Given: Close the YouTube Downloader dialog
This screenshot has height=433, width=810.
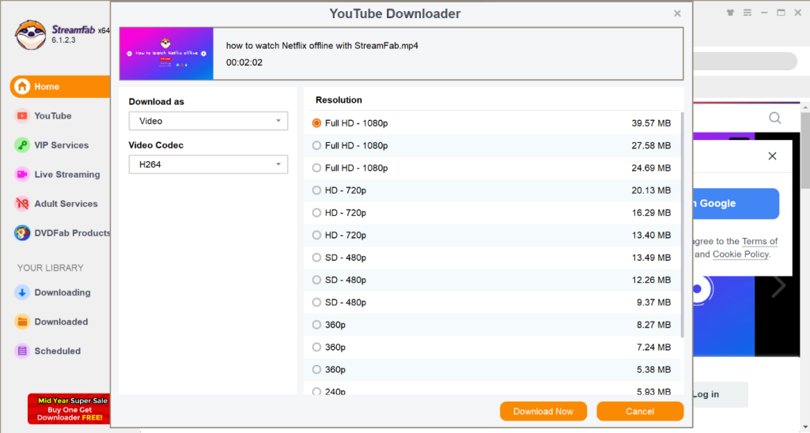Looking at the screenshot, I should (x=677, y=14).
